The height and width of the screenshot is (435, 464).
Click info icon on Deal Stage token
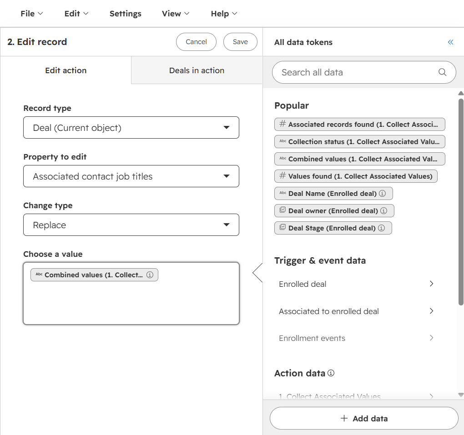point(382,228)
